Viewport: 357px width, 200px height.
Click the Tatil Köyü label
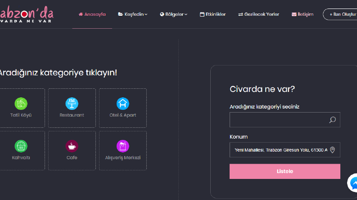21,115
